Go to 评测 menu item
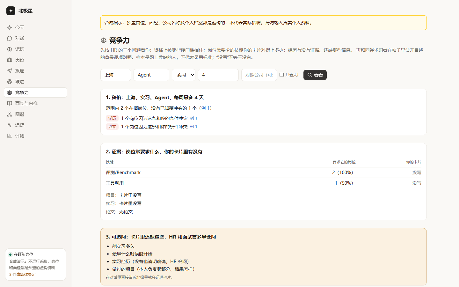 (x=35, y=136)
